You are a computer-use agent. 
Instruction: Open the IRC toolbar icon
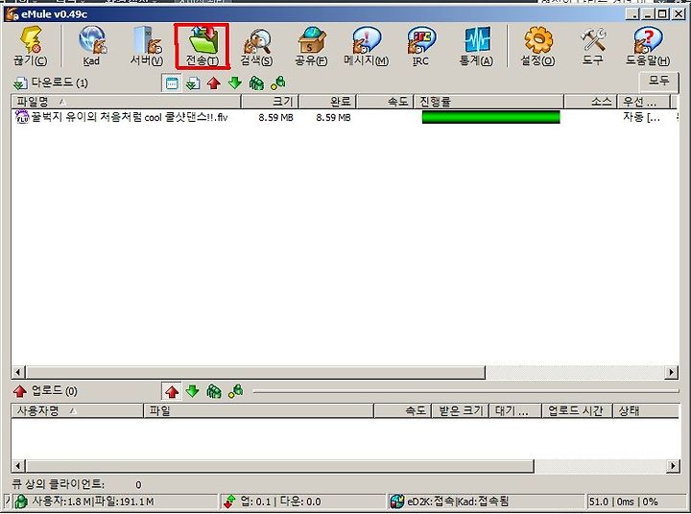(x=421, y=46)
